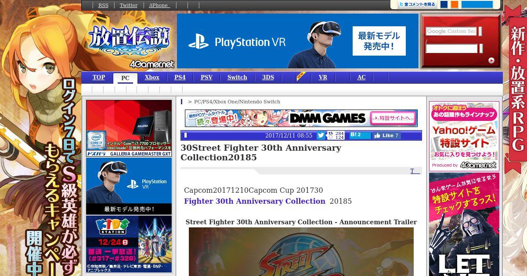
Task: Click the orange square icon at top
Action: (454, 4)
